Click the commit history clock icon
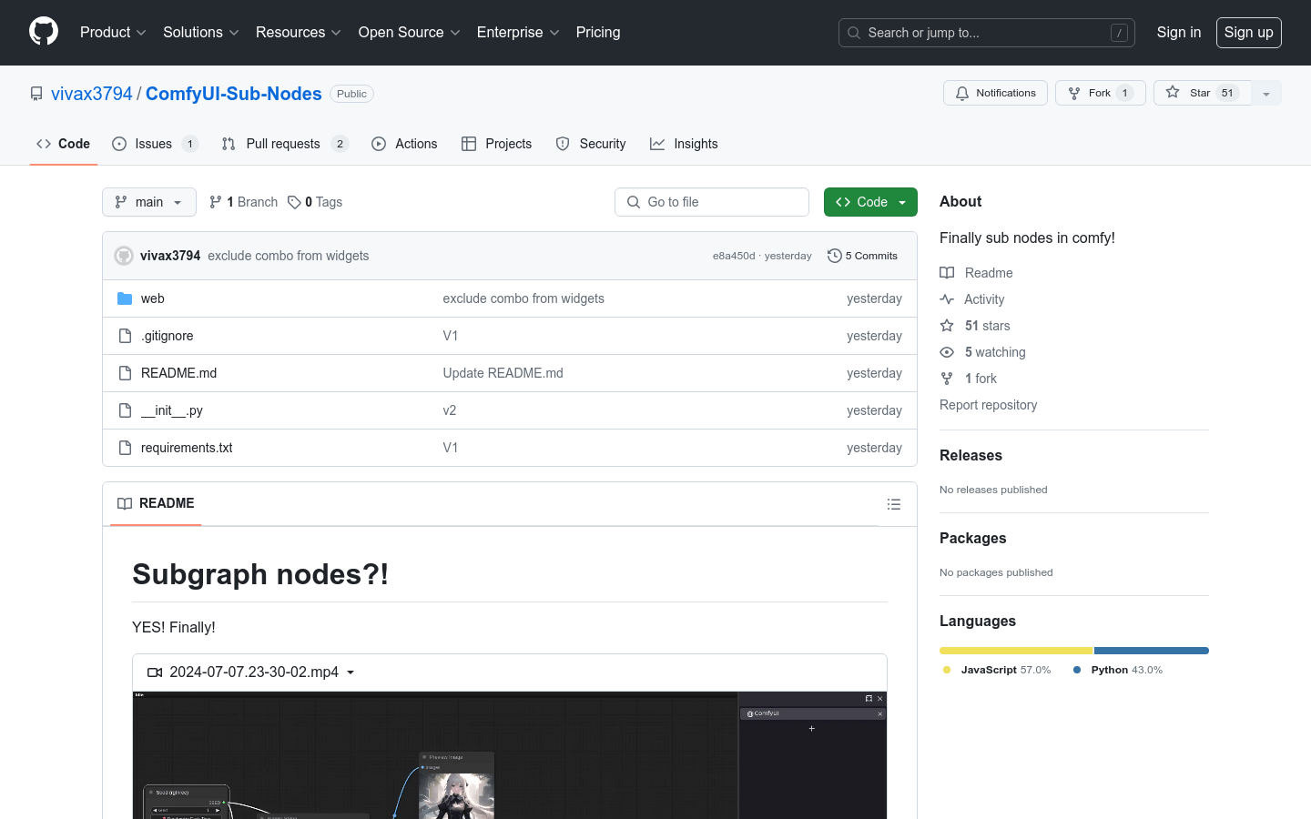This screenshot has height=819, width=1311. (x=834, y=256)
